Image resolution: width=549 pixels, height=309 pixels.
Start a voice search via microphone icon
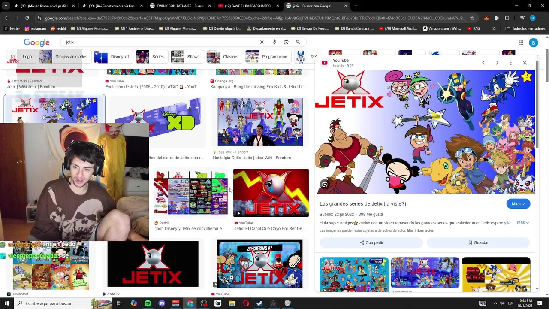[x=274, y=42]
